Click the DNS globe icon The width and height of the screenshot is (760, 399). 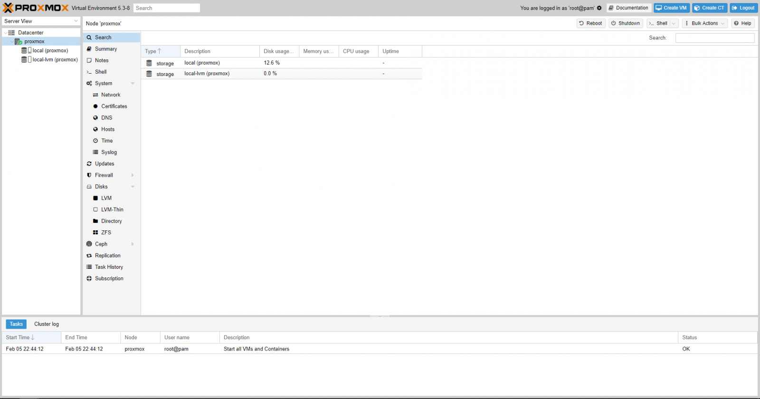tap(95, 118)
